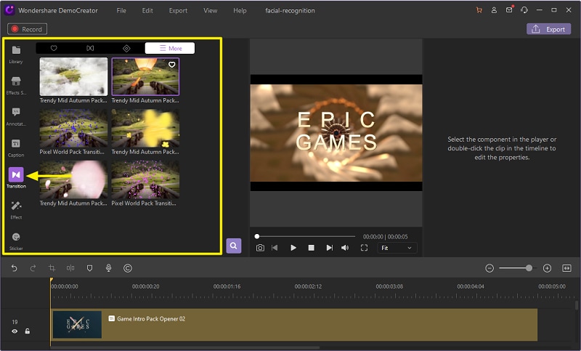The height and width of the screenshot is (351, 581).
Task: Open the Export menu
Action: 178,10
